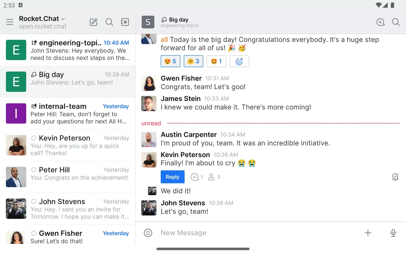The image size is (406, 254).
Task: Search messages in Big day header
Action: pos(396,22)
